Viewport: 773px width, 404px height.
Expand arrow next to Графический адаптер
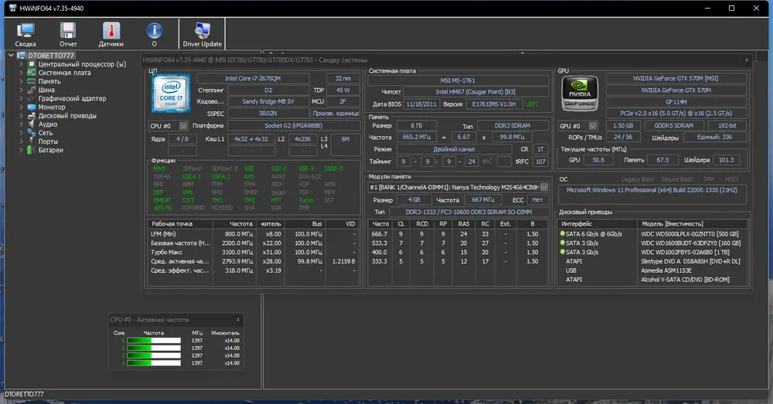(x=21, y=99)
